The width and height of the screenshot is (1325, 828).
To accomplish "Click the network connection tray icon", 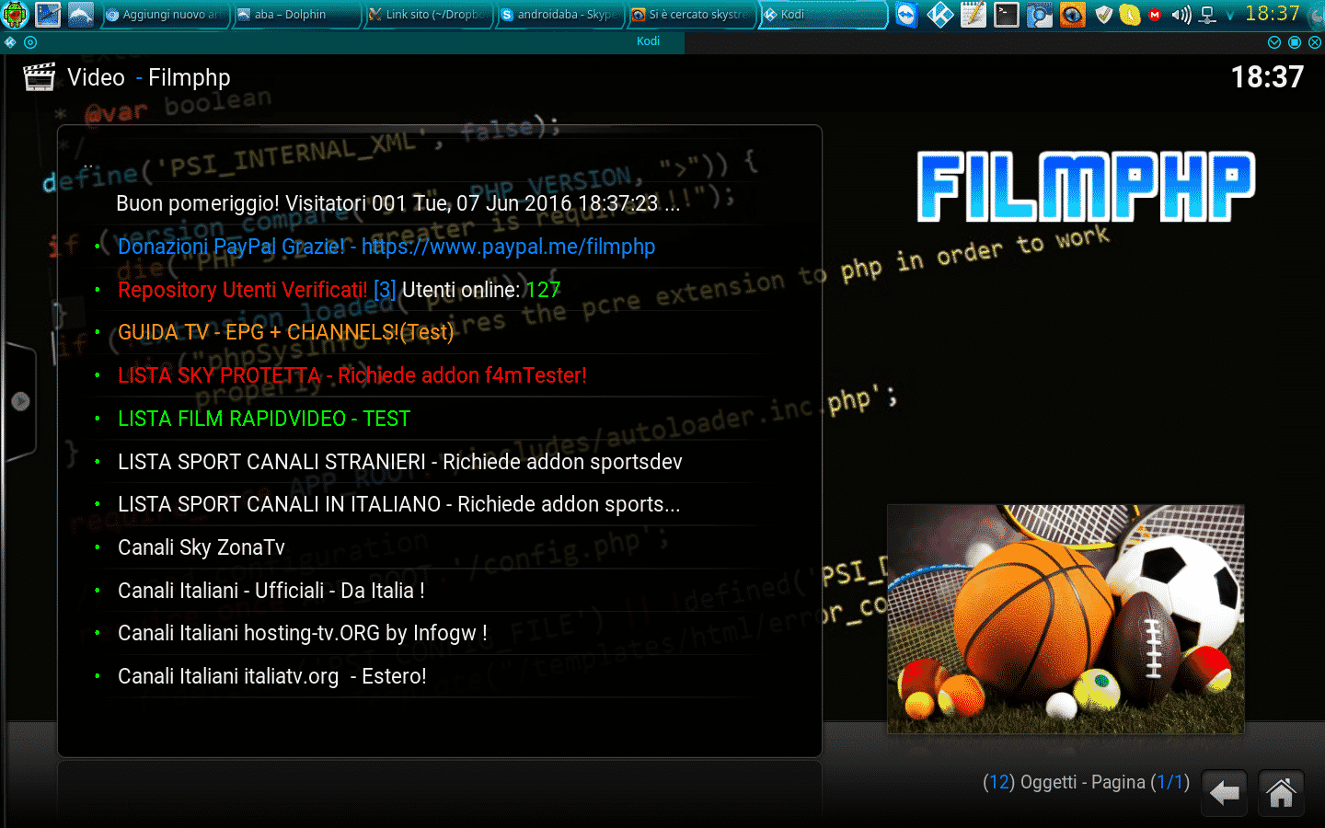I will pyautogui.click(x=1208, y=15).
